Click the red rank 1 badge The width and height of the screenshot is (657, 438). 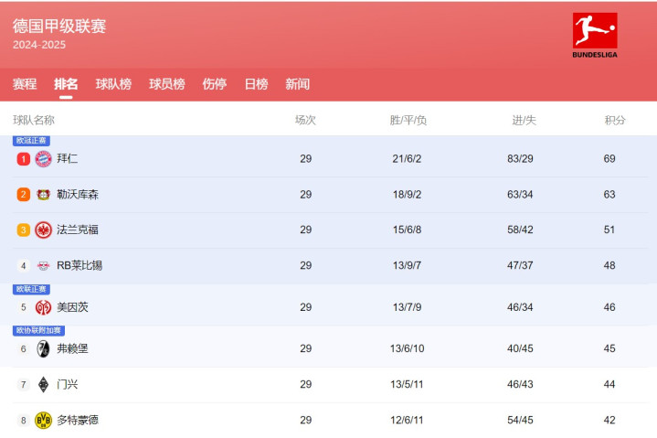coord(24,159)
